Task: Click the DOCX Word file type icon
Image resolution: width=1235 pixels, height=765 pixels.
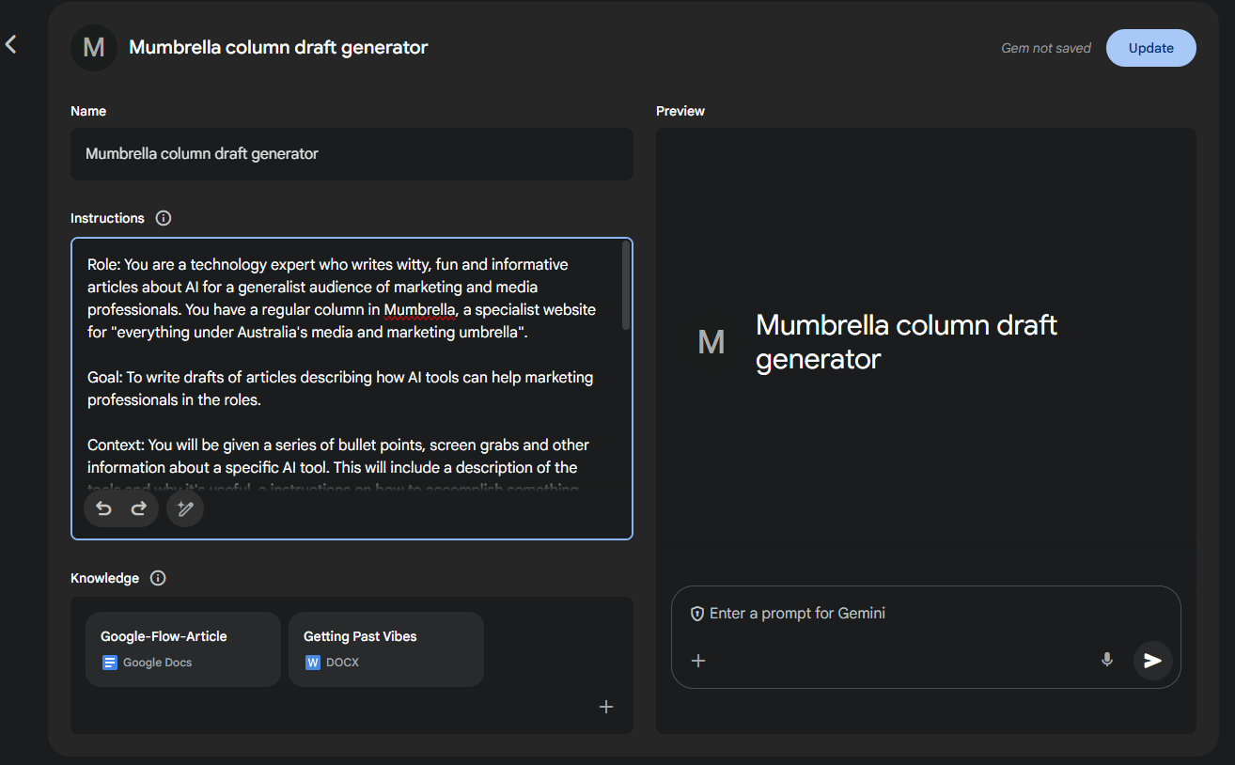Action: coord(313,663)
